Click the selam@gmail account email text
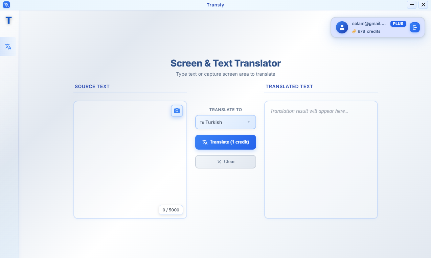431x258 pixels. click(369, 24)
